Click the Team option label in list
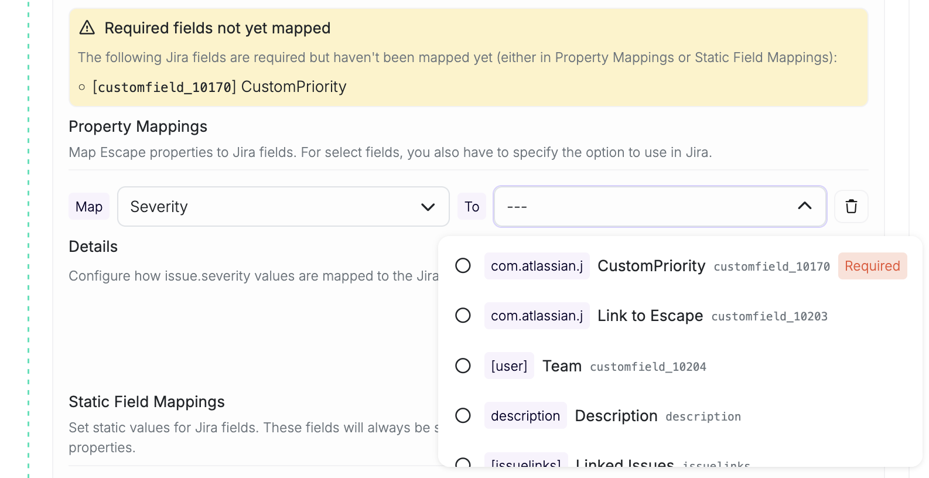Viewport: 929px width, 478px height. coord(562,366)
